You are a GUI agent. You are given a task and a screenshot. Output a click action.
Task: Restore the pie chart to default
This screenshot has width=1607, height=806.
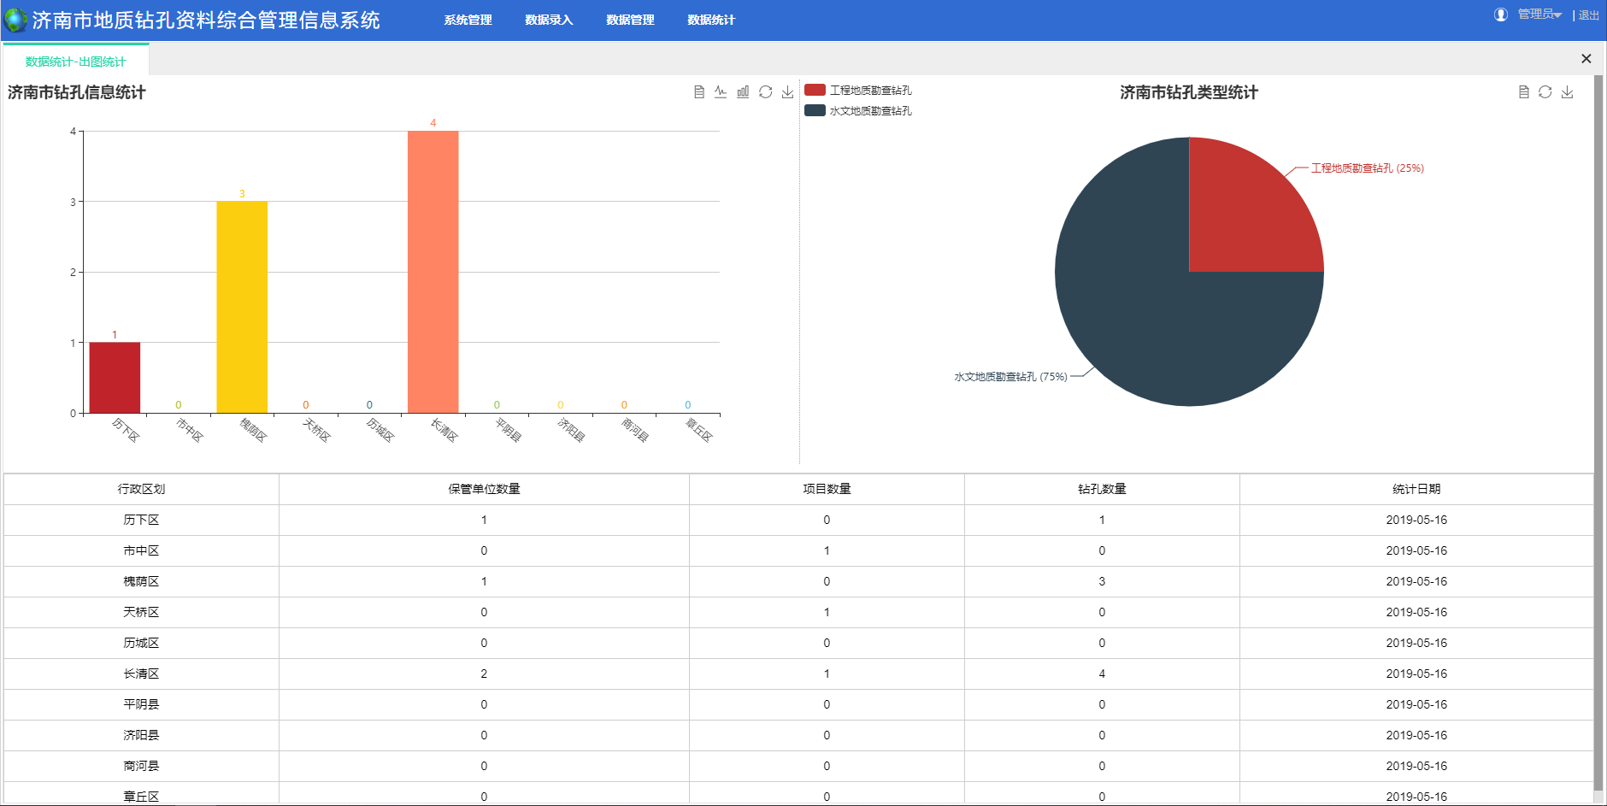point(1545,92)
